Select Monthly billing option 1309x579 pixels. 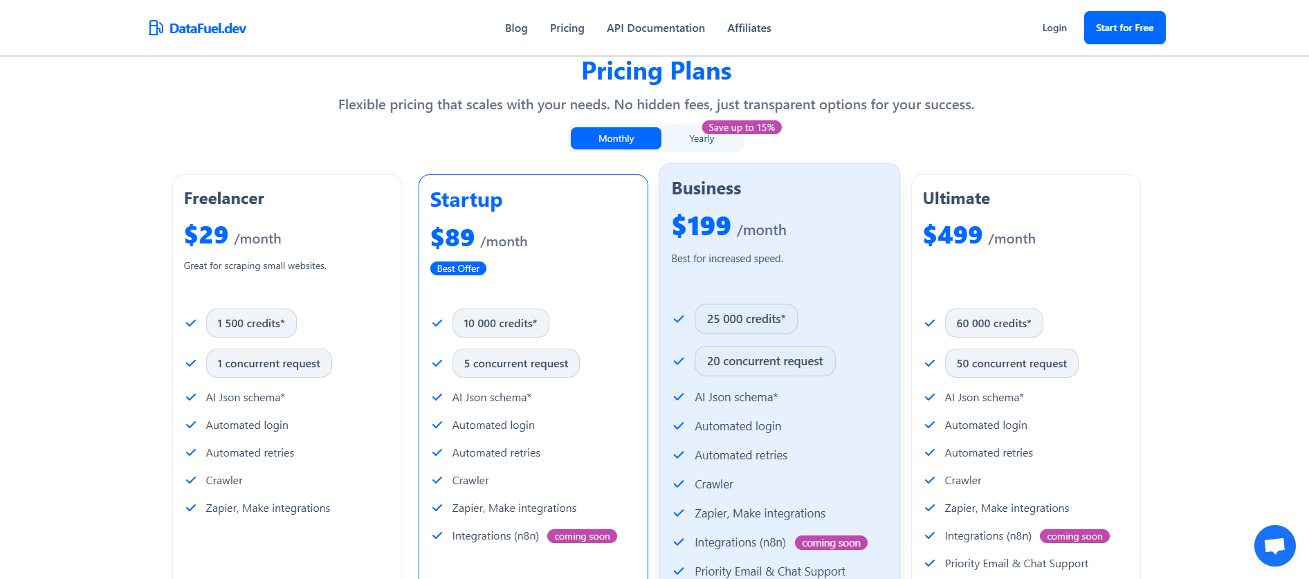click(615, 138)
